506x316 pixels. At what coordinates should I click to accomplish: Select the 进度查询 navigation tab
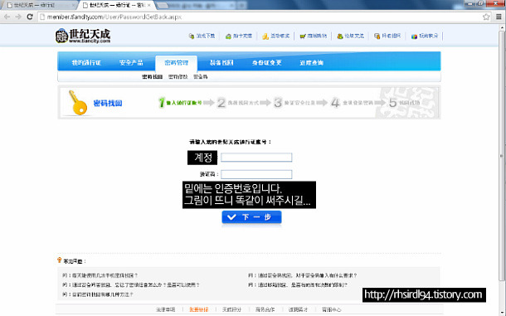tap(311, 62)
